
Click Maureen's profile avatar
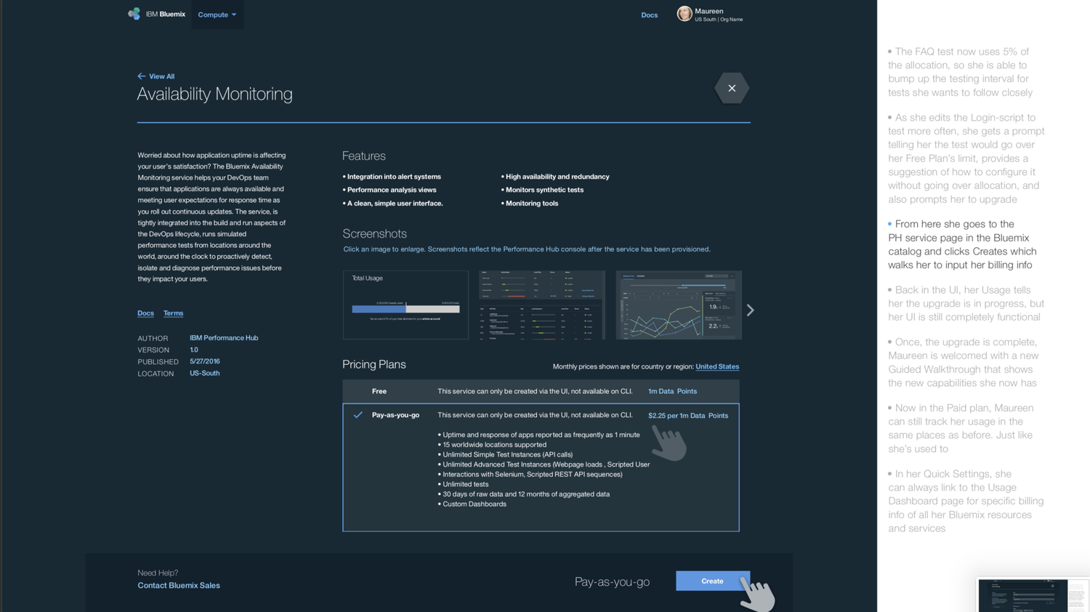click(x=685, y=14)
